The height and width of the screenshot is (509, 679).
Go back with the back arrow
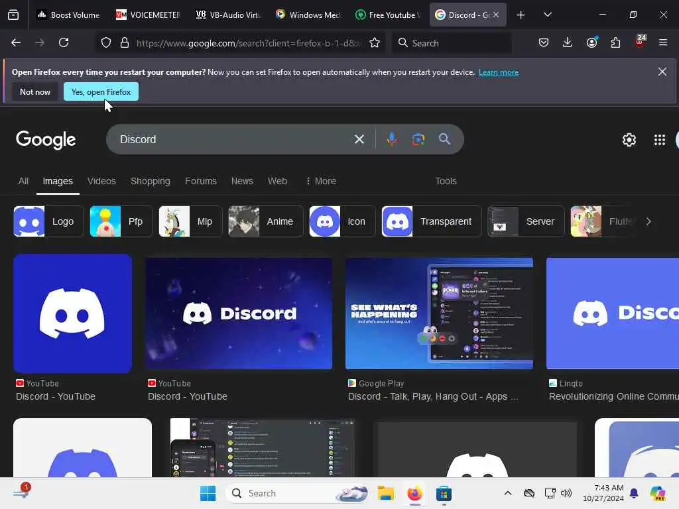pyautogui.click(x=16, y=42)
